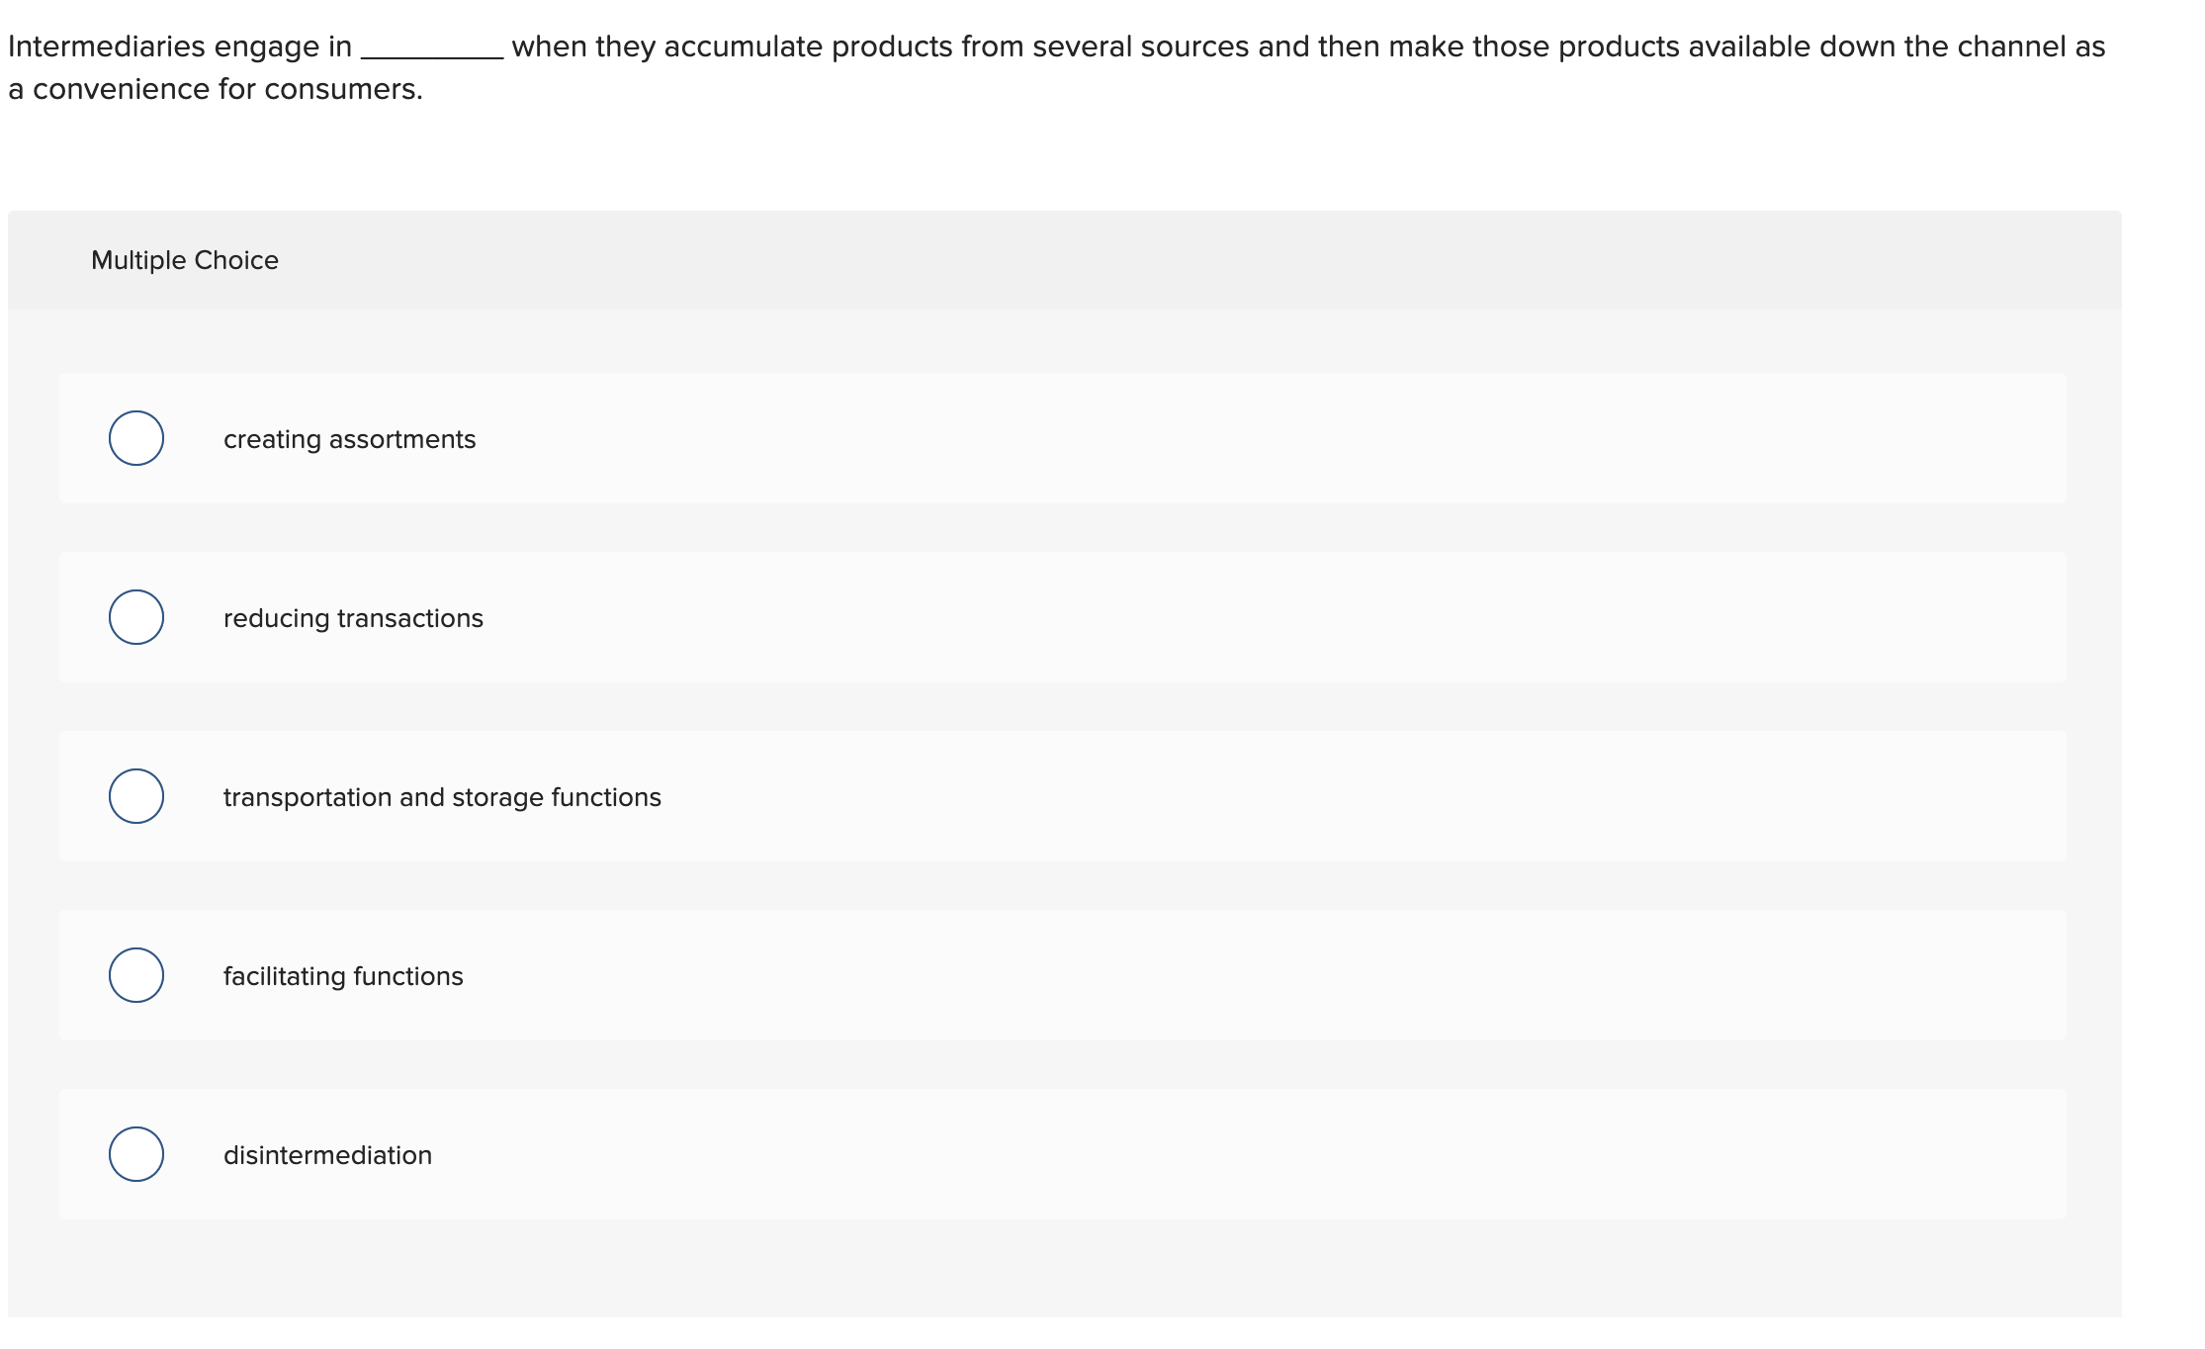Viewport: 2205px width, 1349px height.
Task: Click the 'reducing transactions' answer text
Action: tap(353, 618)
